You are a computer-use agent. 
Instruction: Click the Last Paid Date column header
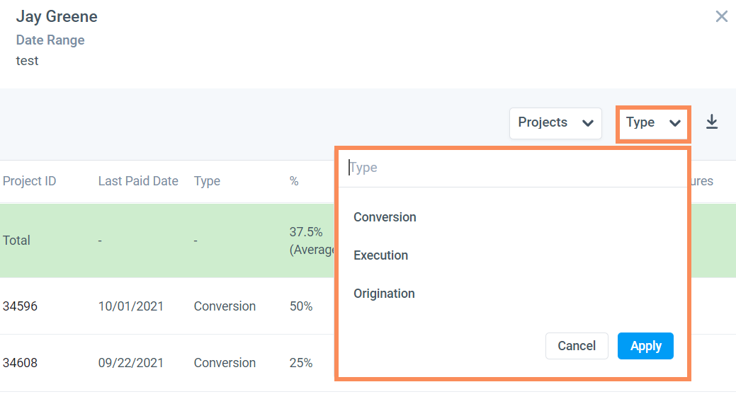pyautogui.click(x=138, y=181)
